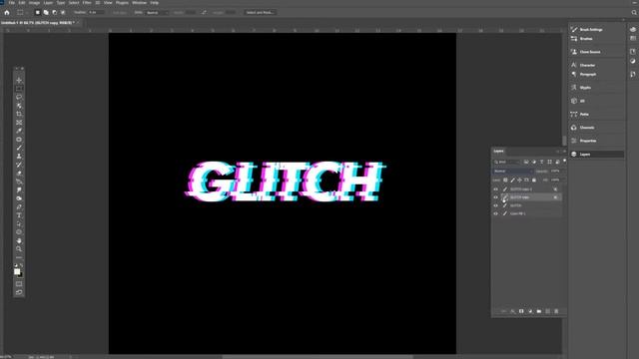Select the Frame tool
The width and height of the screenshot is (639, 359).
pyautogui.click(x=19, y=122)
